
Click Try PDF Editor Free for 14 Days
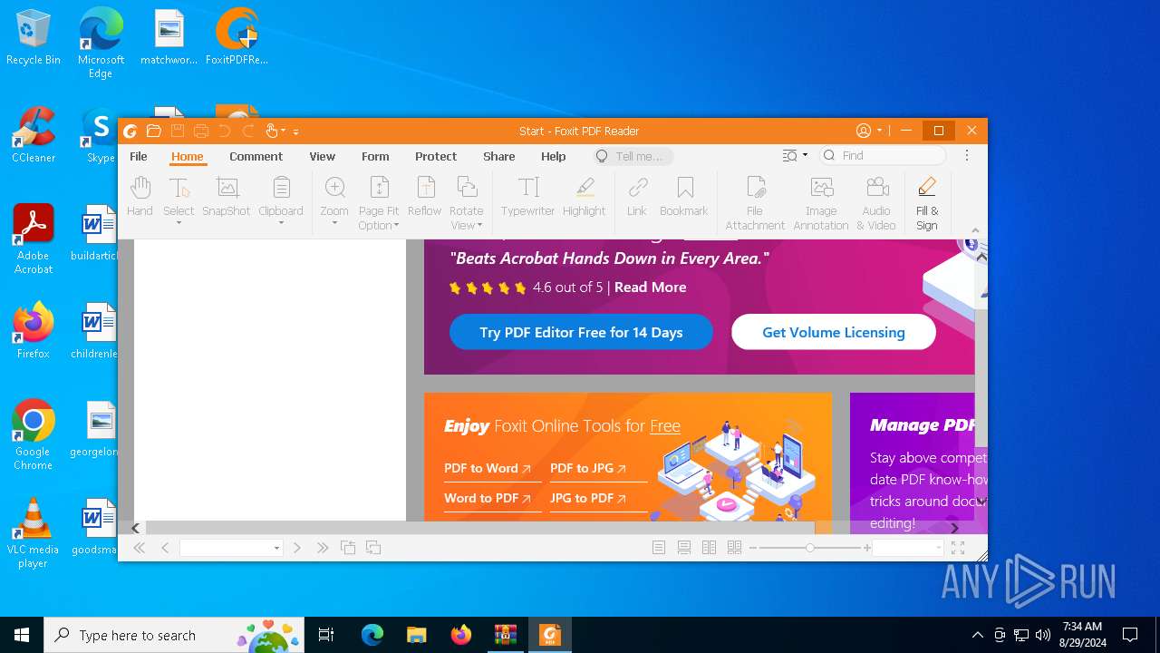point(581,332)
